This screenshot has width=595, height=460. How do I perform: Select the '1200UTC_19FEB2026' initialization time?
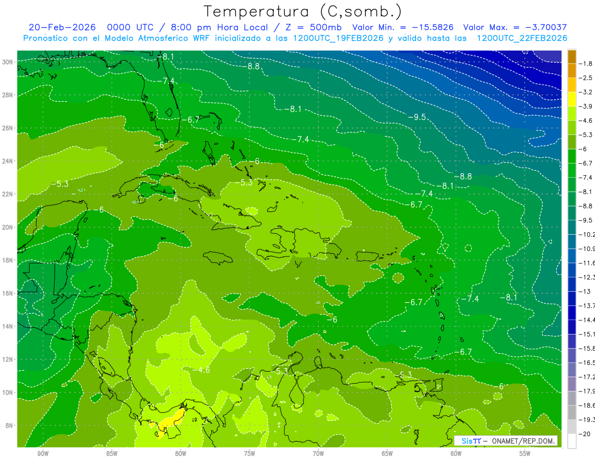pos(337,38)
